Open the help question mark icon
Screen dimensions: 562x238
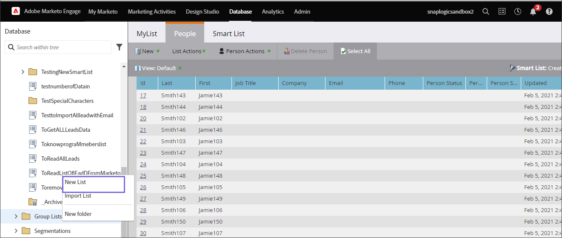(x=549, y=12)
